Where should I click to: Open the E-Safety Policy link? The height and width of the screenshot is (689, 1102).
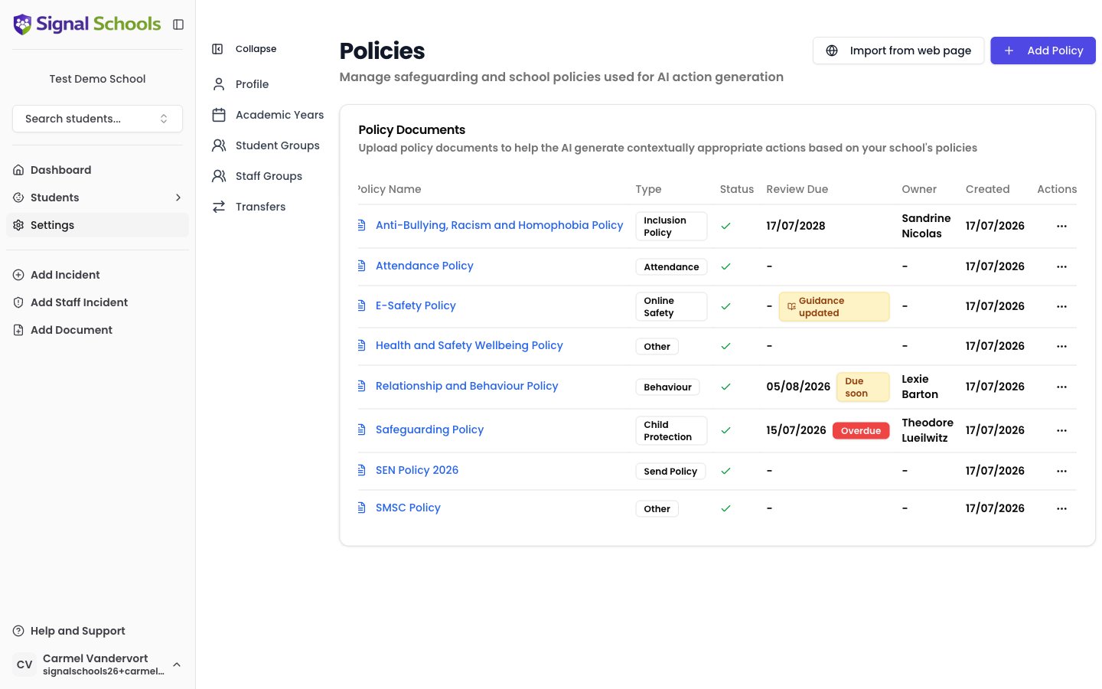(416, 305)
